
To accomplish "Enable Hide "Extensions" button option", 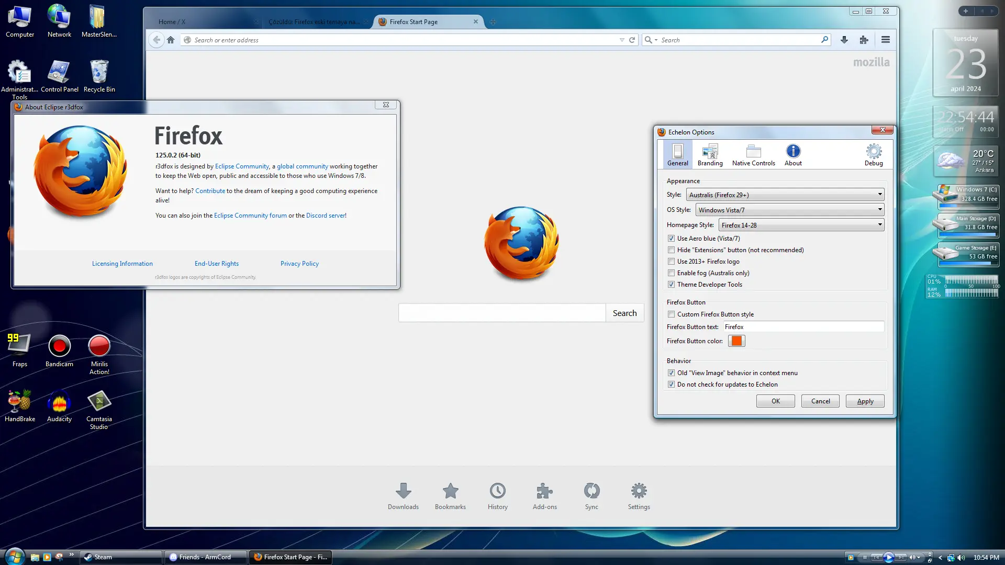I will point(671,250).
